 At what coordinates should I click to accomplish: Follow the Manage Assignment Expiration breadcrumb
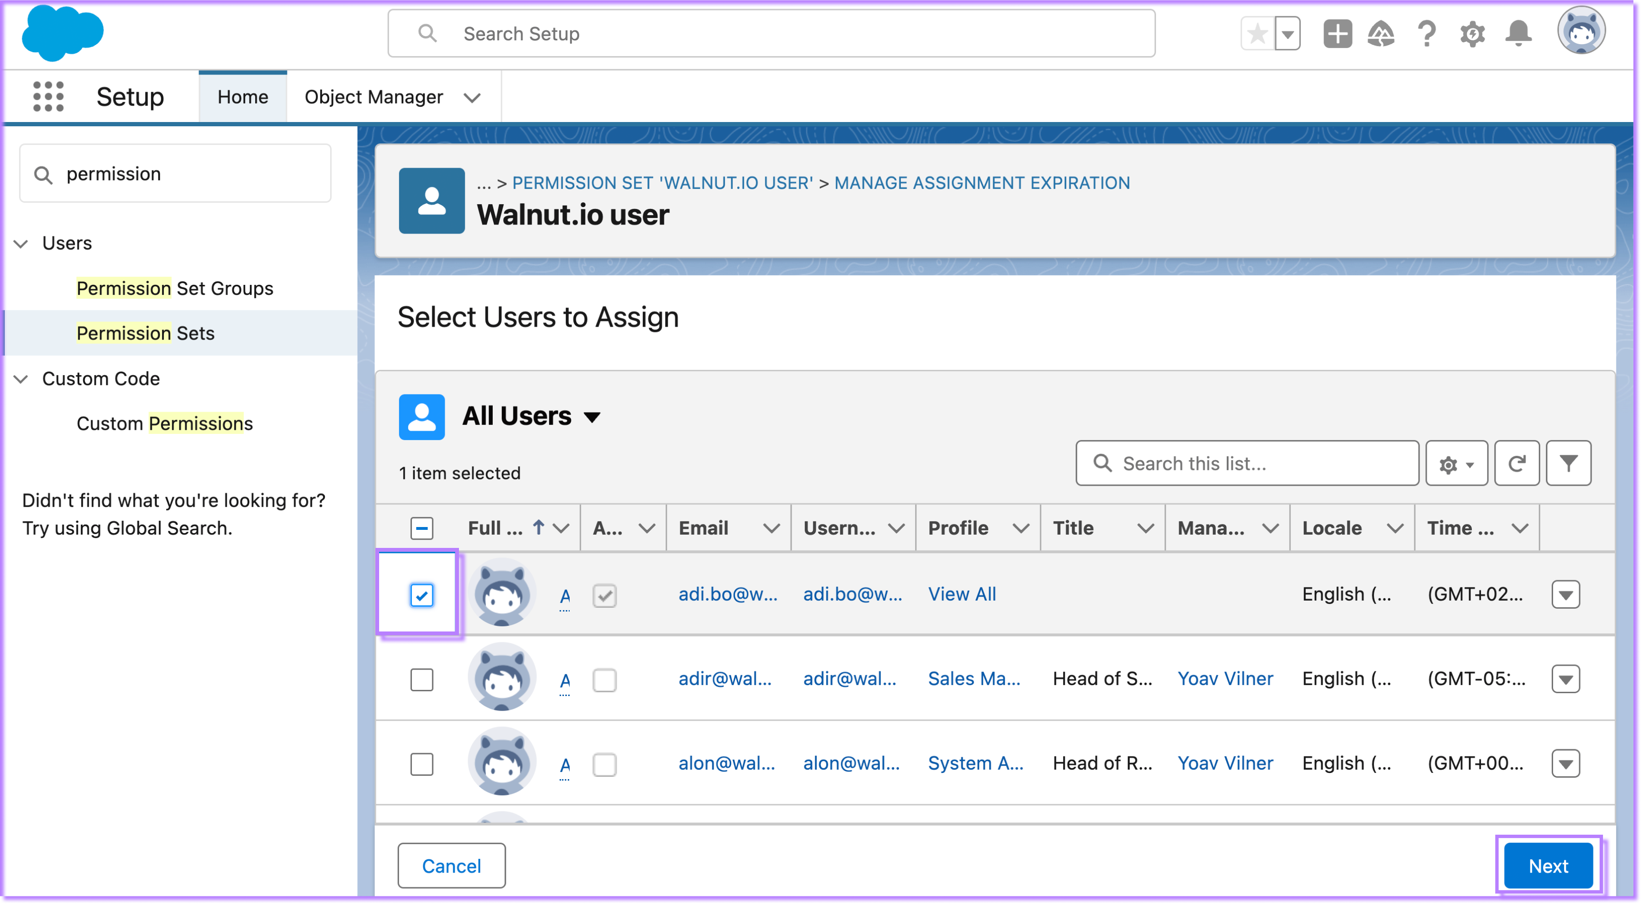coord(982,183)
